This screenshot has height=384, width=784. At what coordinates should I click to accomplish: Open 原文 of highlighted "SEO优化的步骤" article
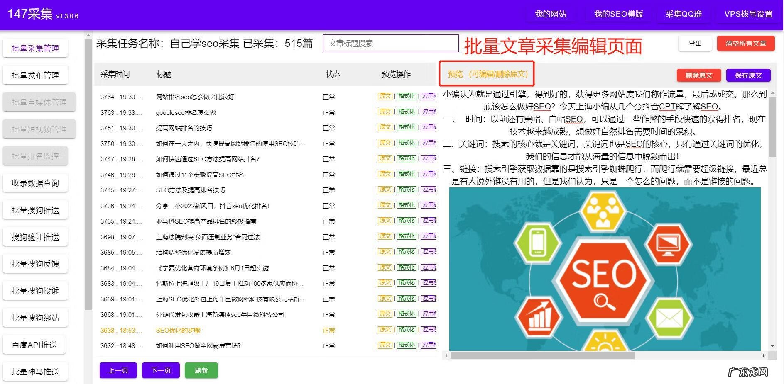tap(385, 330)
